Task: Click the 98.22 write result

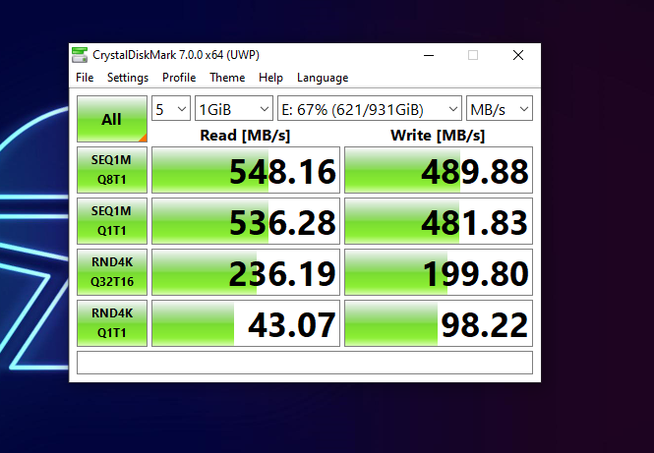Action: click(439, 323)
